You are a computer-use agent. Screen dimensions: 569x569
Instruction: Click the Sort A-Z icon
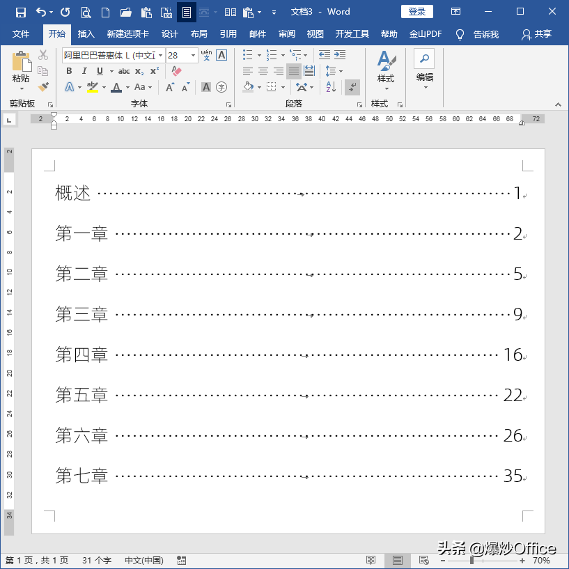click(x=331, y=87)
